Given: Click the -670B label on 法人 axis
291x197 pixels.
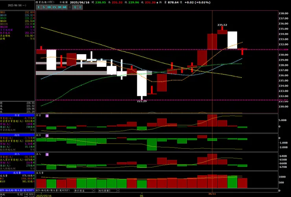Looking at the screenshot, I should [283, 167].
